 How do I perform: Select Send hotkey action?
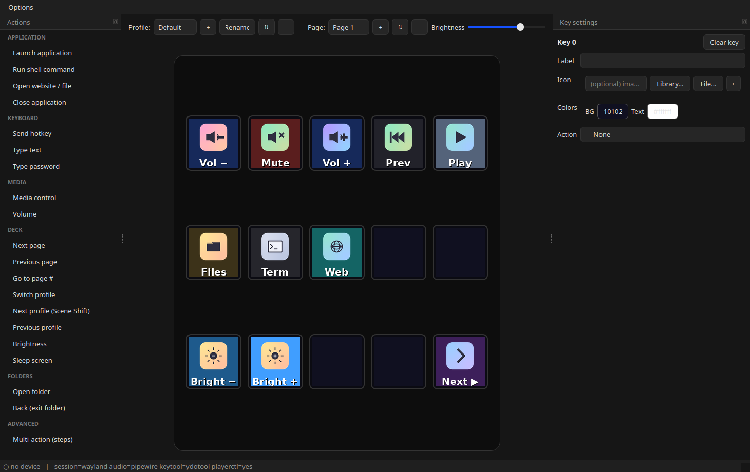(x=61, y=133)
